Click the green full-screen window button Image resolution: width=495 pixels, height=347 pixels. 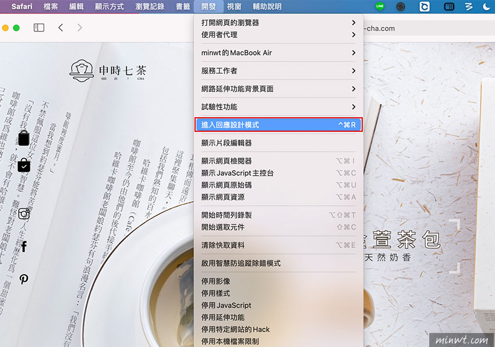tap(16, 28)
